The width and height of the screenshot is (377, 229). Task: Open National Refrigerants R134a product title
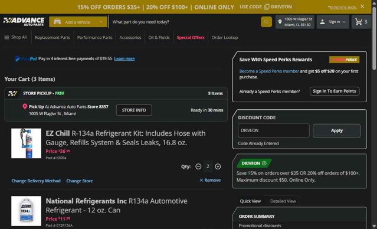click(x=117, y=205)
